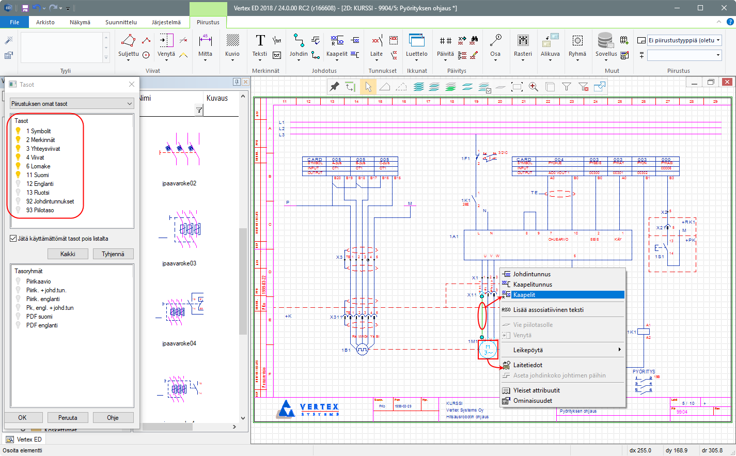Select the jpaavaroke02 symbol thumbnail
The width and height of the screenshot is (736, 456).
pyautogui.click(x=179, y=150)
